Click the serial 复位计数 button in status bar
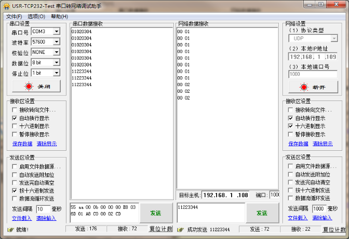 pos(160,229)
